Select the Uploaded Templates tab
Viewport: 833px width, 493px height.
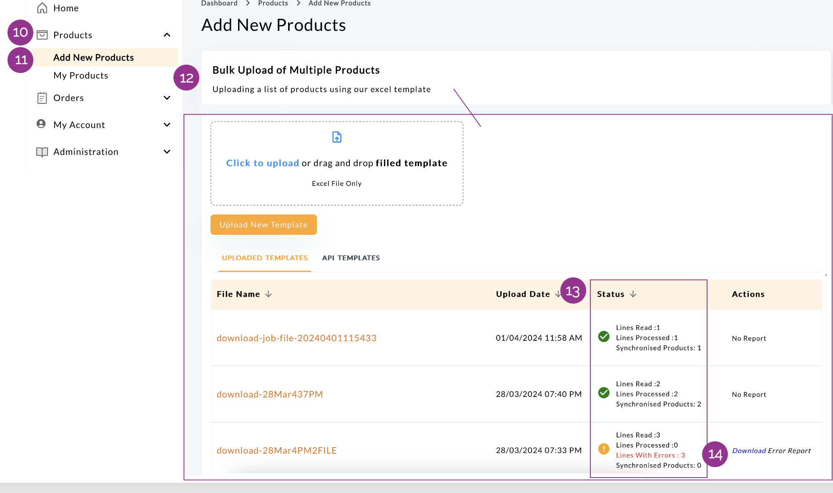pos(264,258)
